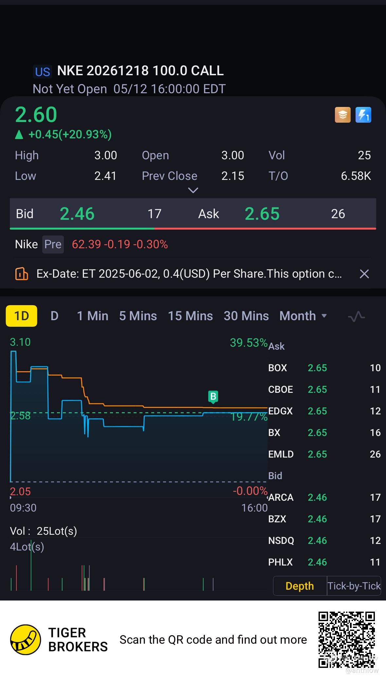
Task: Tap the Bid price 2.46
Action: pyautogui.click(x=77, y=214)
